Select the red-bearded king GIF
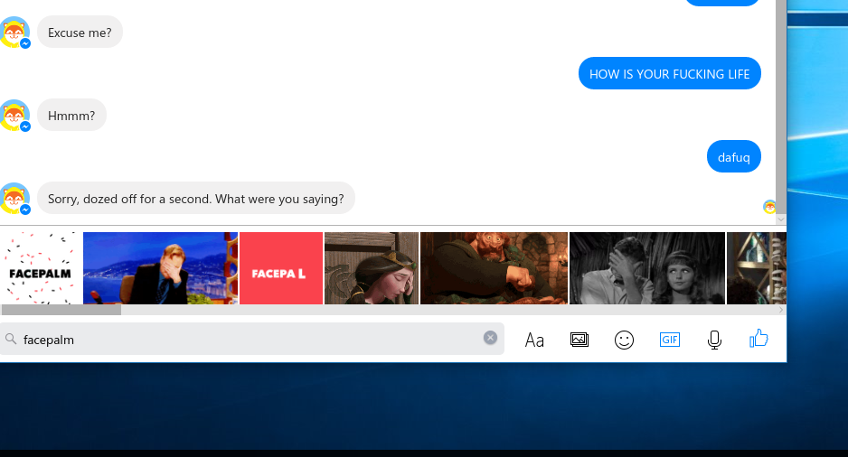This screenshot has width=848, height=457. point(495,268)
